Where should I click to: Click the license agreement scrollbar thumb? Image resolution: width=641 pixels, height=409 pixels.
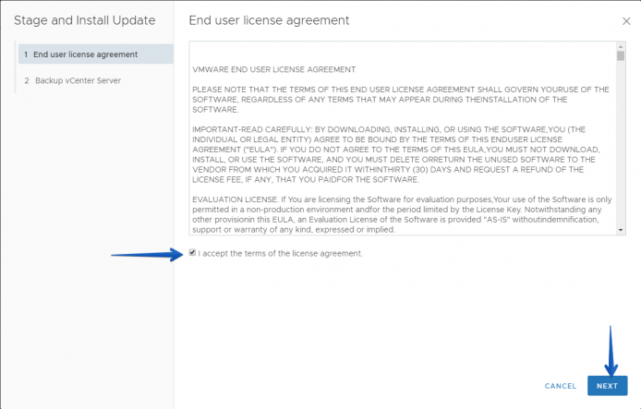[x=621, y=55]
